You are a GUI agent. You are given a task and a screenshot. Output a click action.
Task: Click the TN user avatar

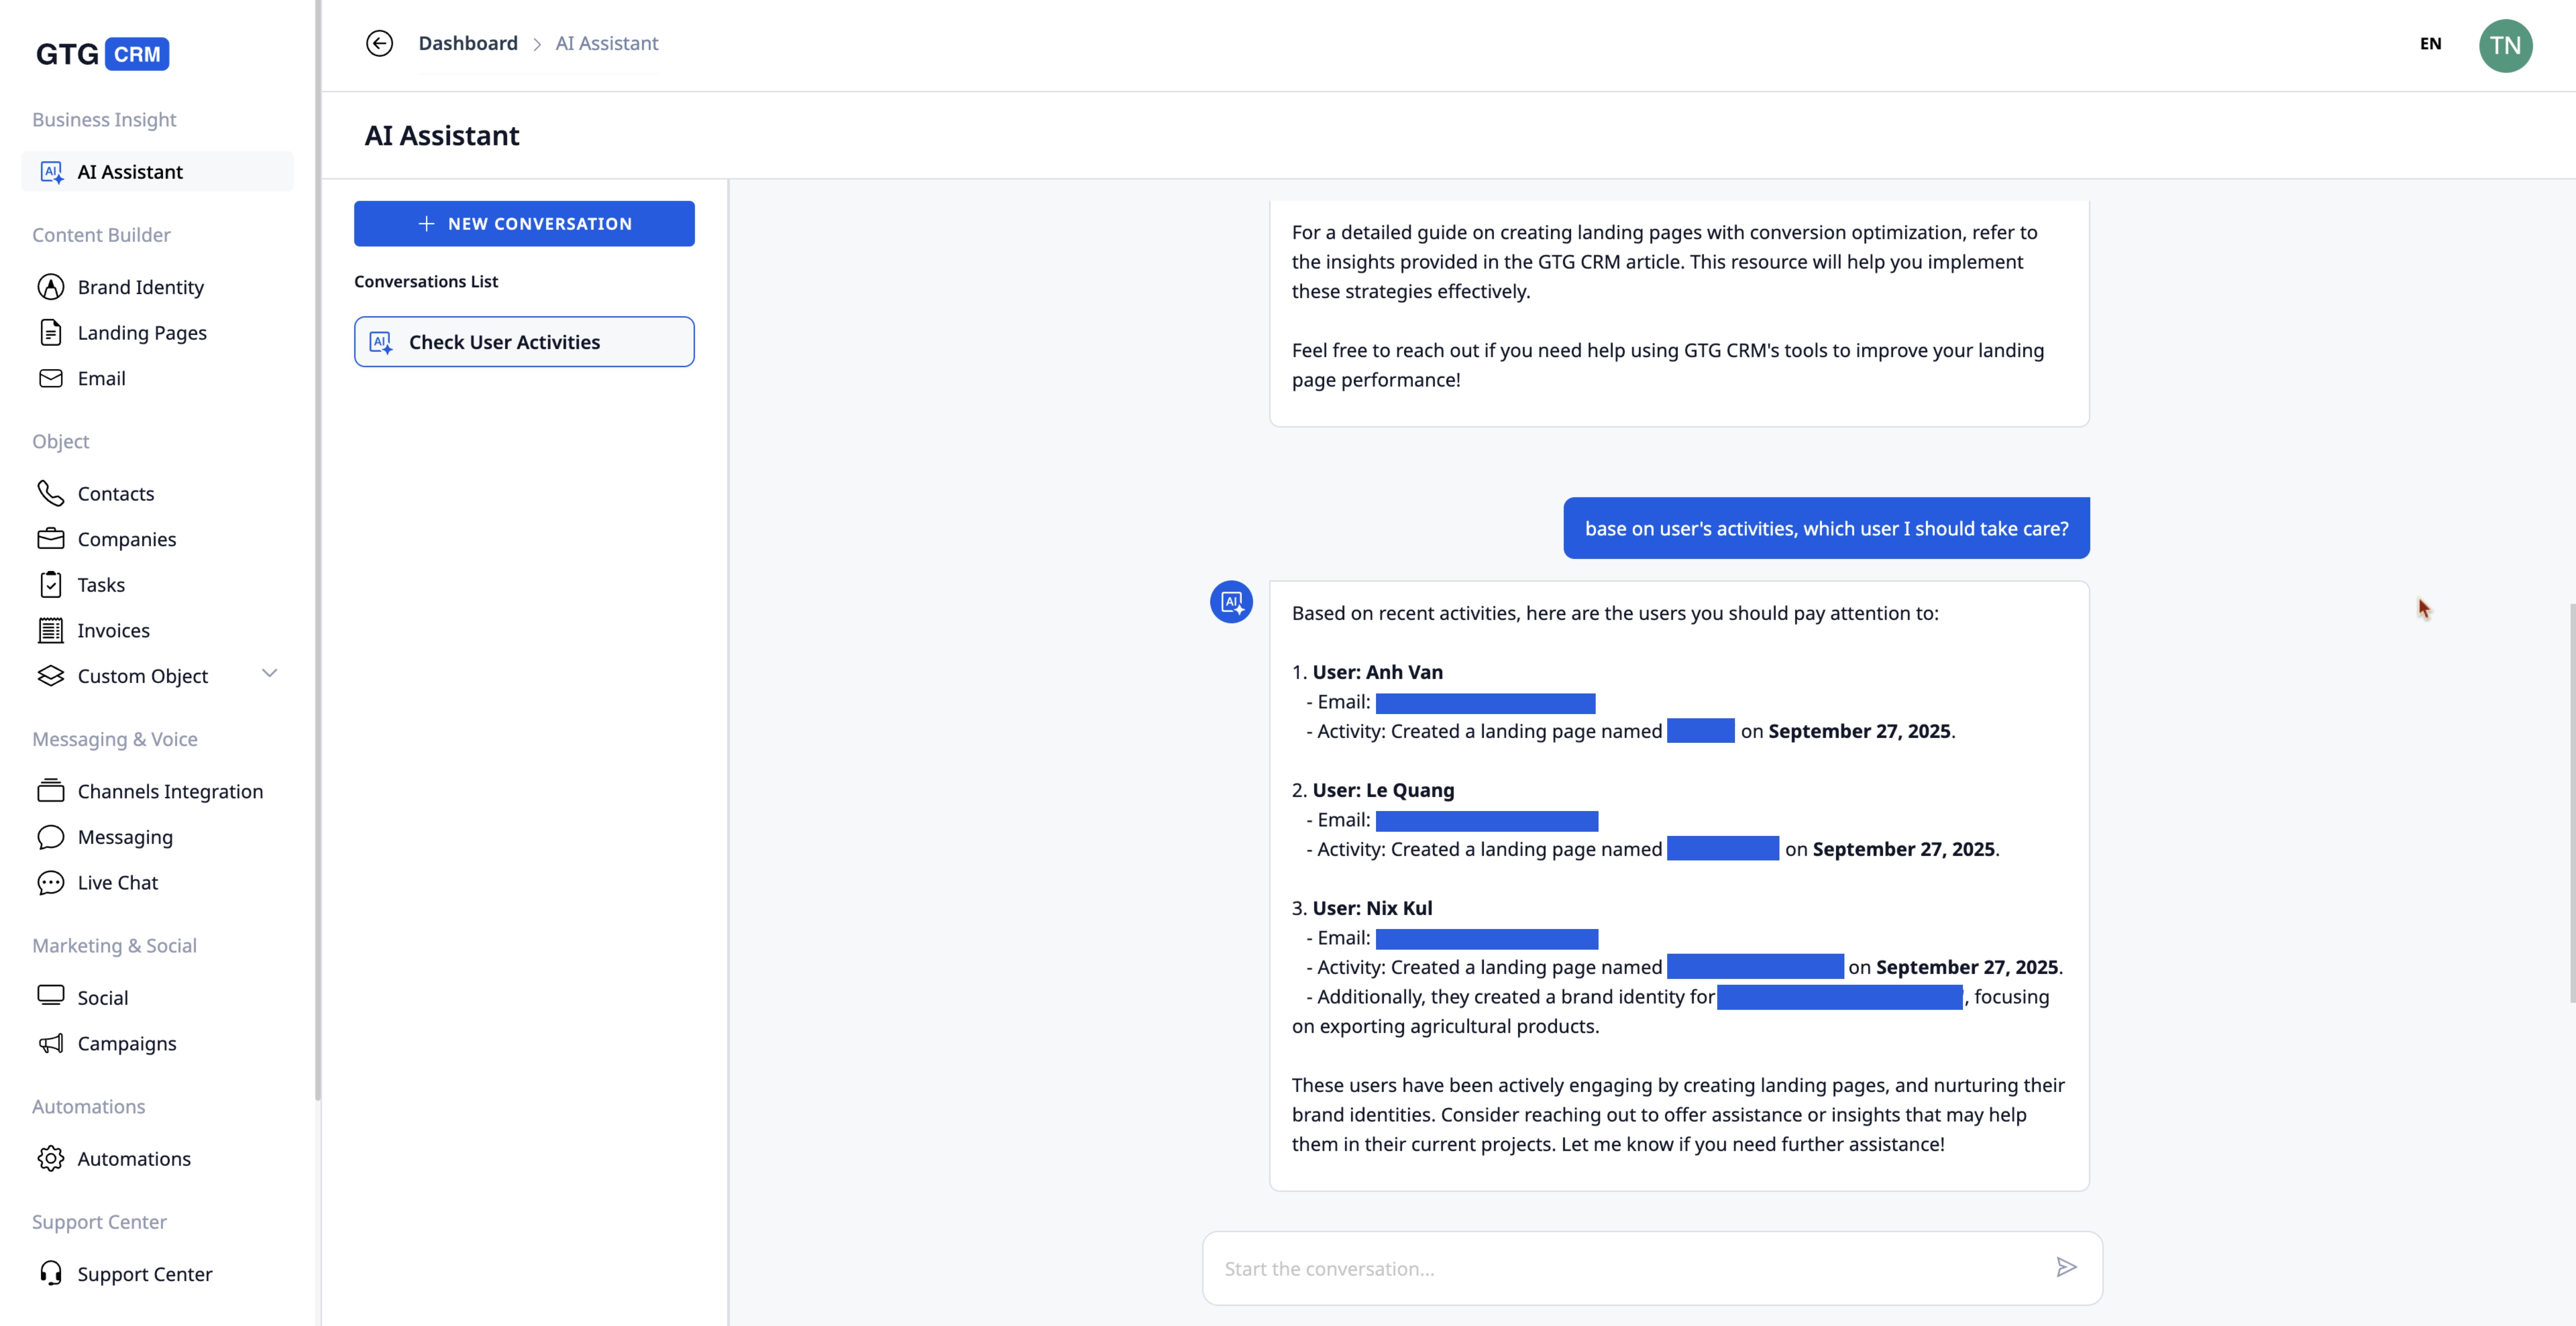point(2505,45)
